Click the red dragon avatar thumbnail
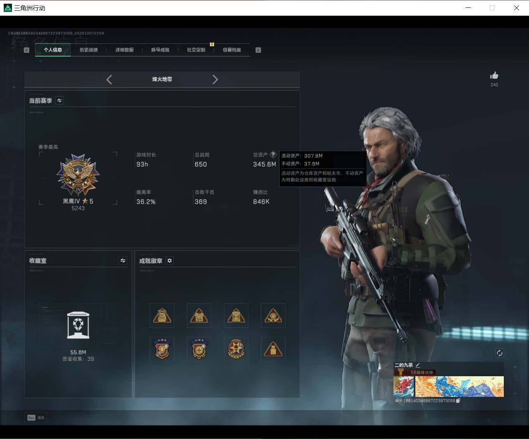 click(x=404, y=387)
